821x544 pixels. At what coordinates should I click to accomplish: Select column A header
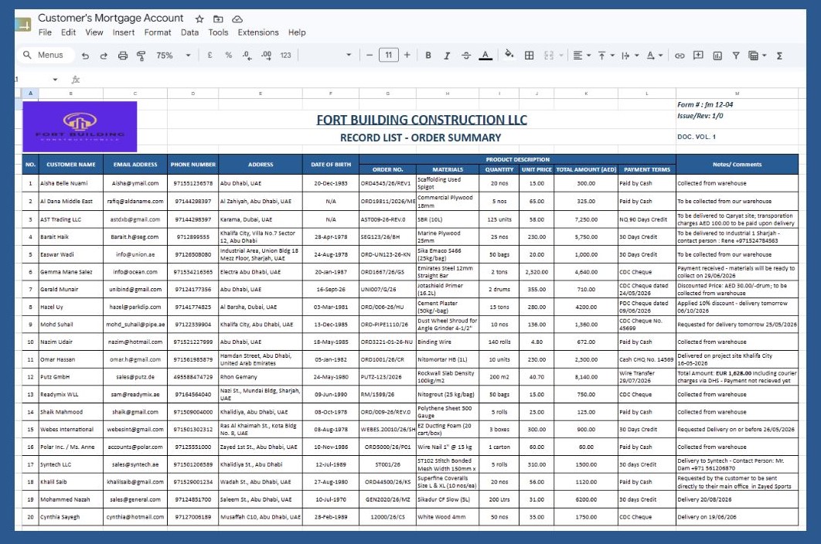click(30, 93)
